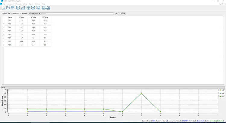The width and height of the screenshot is (226, 123).
Task: Click the 2.7 value in row T003
Action: coord(22,27)
